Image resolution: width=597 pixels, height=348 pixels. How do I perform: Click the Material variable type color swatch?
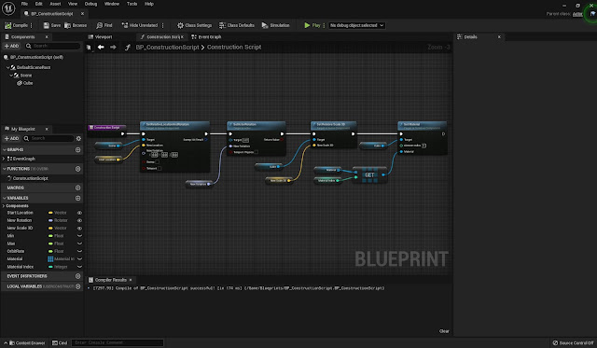[50, 259]
